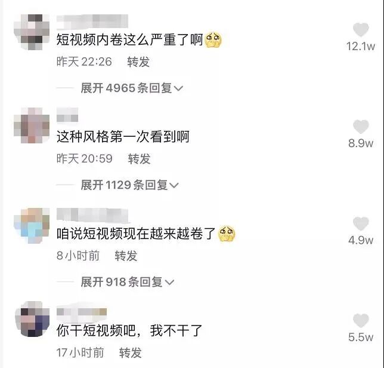This screenshot has height=368, width=384.
Task: Click 转发 next to 17小时前
Action: (x=130, y=353)
